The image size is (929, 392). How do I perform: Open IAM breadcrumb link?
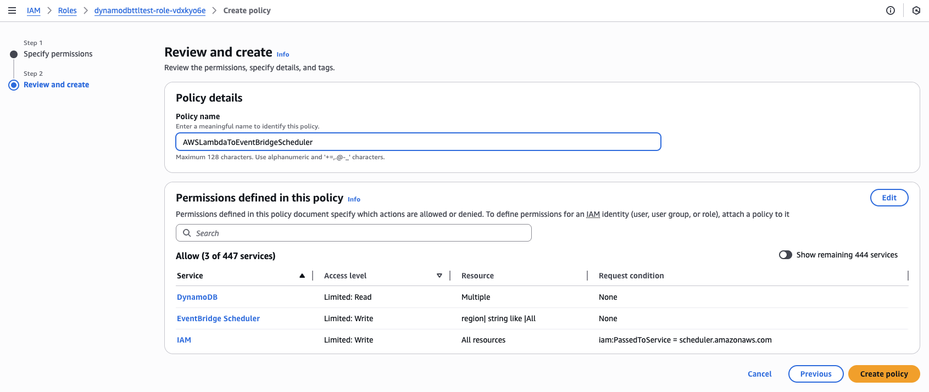[34, 10]
